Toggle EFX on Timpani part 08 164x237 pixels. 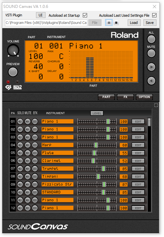tap(35, 176)
